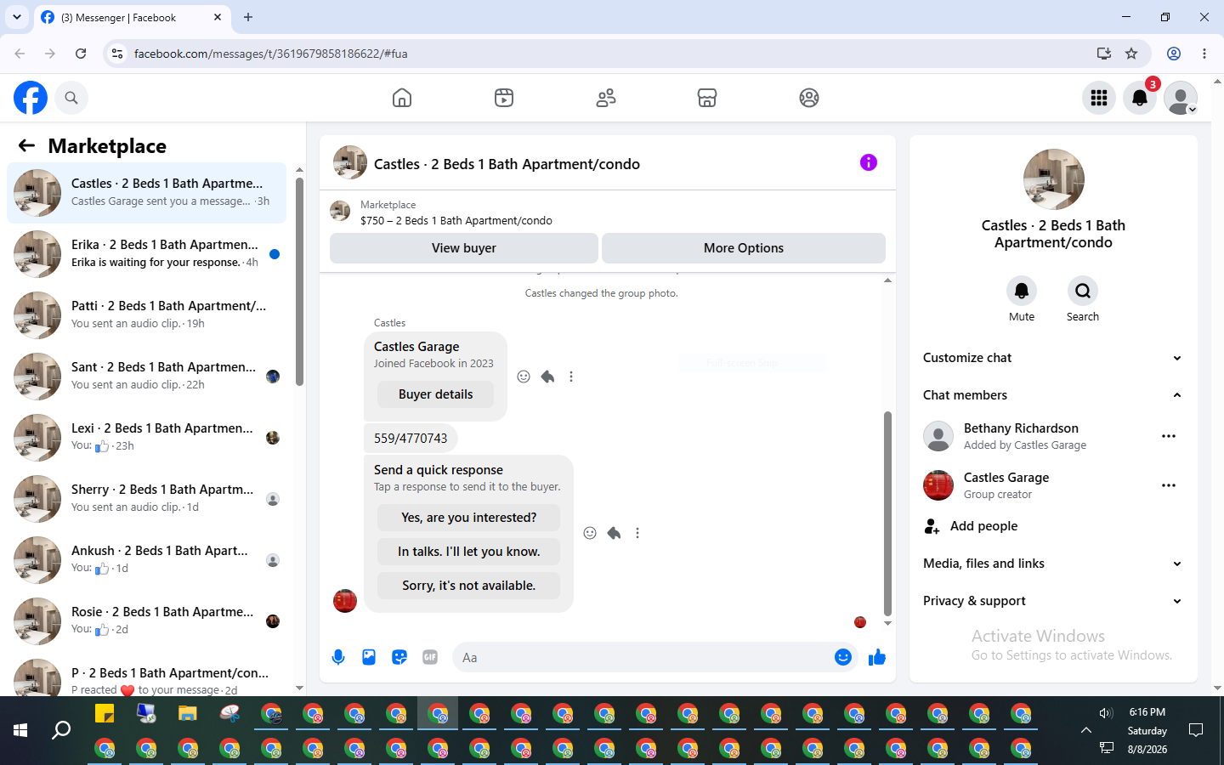Image resolution: width=1224 pixels, height=765 pixels.
Task: Click the More Options button
Action: (x=744, y=248)
